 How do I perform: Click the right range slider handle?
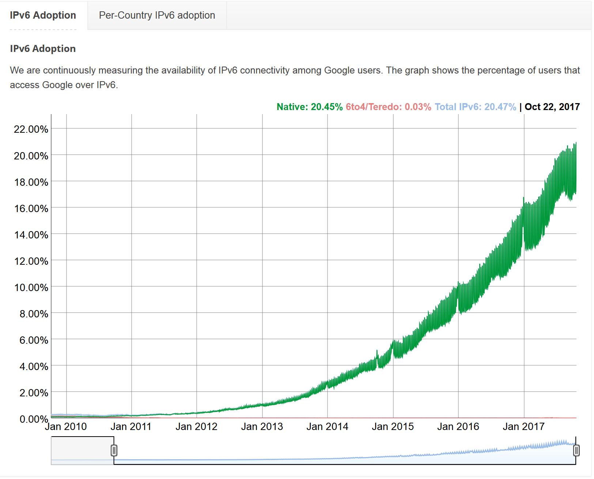(x=576, y=450)
